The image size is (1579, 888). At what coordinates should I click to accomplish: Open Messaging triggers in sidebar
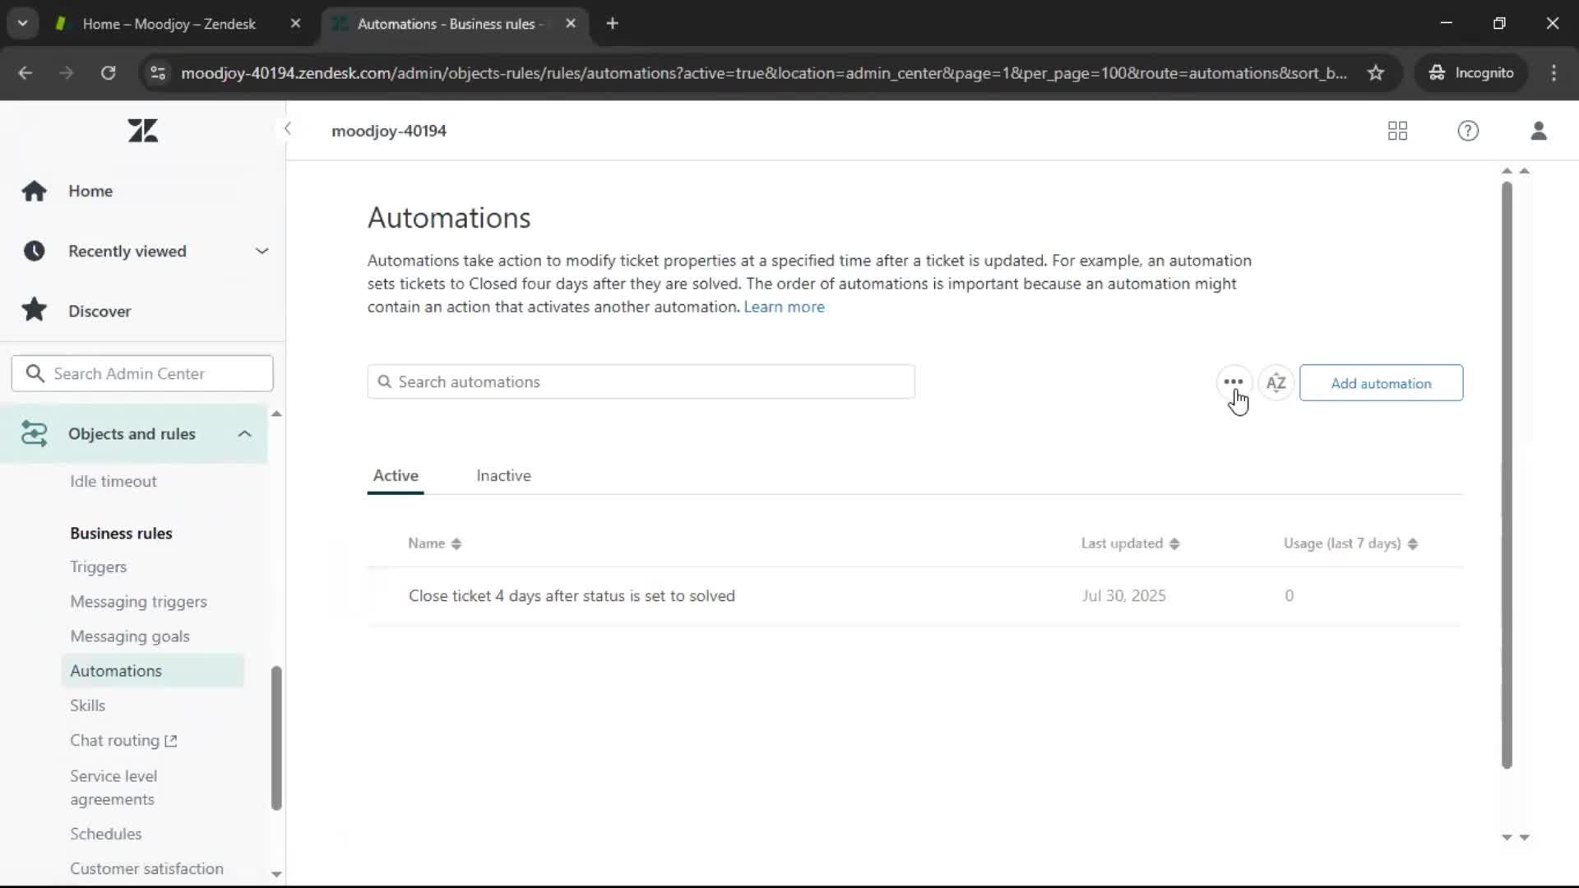click(138, 602)
